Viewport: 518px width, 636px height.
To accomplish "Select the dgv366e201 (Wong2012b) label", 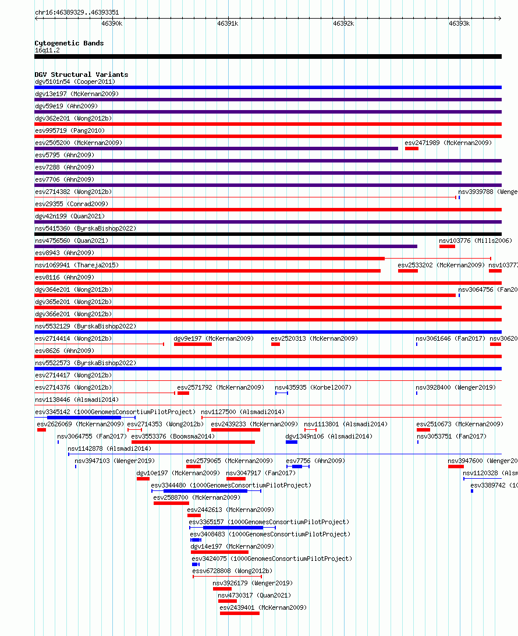I will 73,314.
